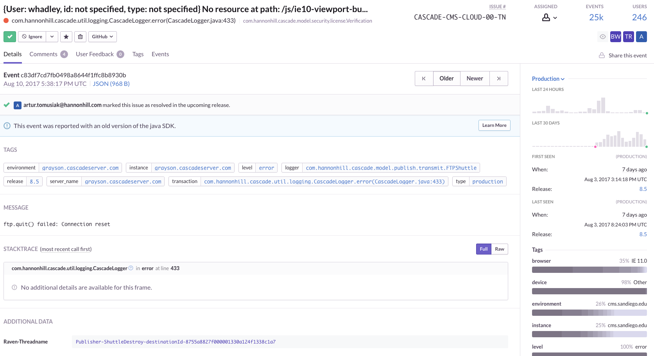Click the level tag value 'error'

coord(266,168)
